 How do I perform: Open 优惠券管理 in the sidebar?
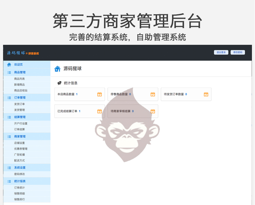click(21, 149)
